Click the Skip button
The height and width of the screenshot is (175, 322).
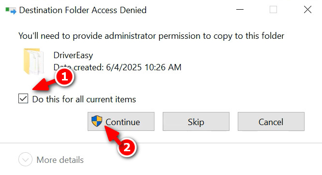[196, 122]
